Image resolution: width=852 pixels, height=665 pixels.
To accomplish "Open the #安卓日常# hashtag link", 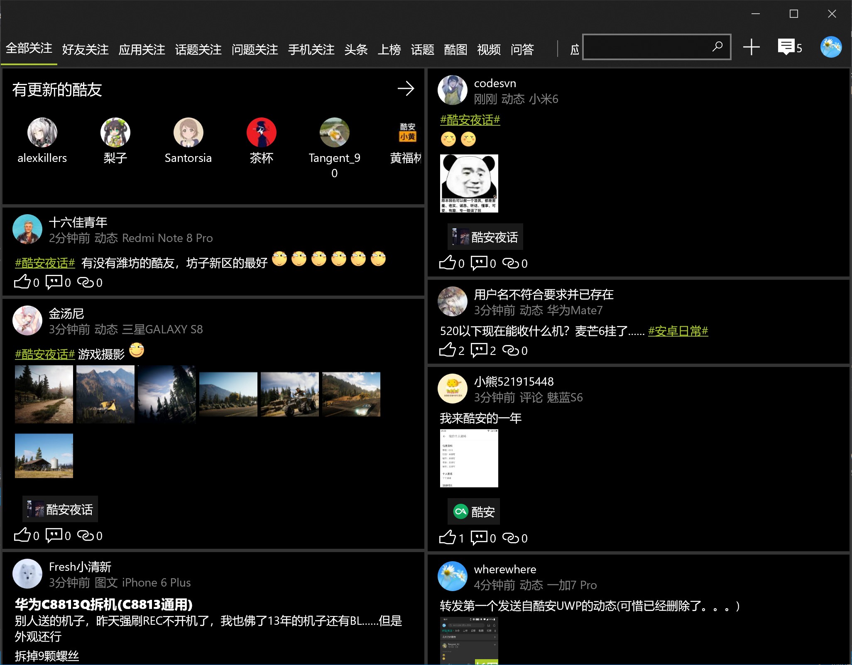I will 678,331.
